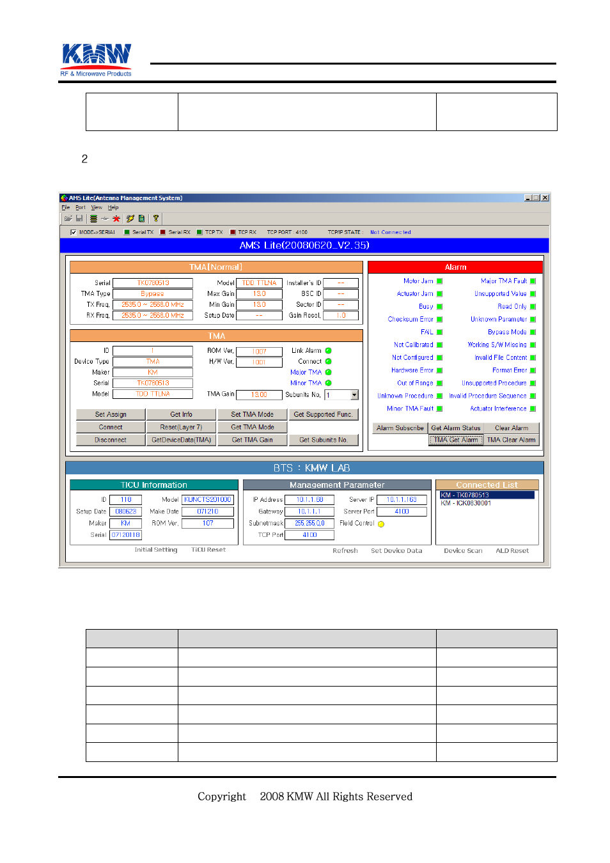Open the View menu
610x863 pixels.
tap(97, 208)
